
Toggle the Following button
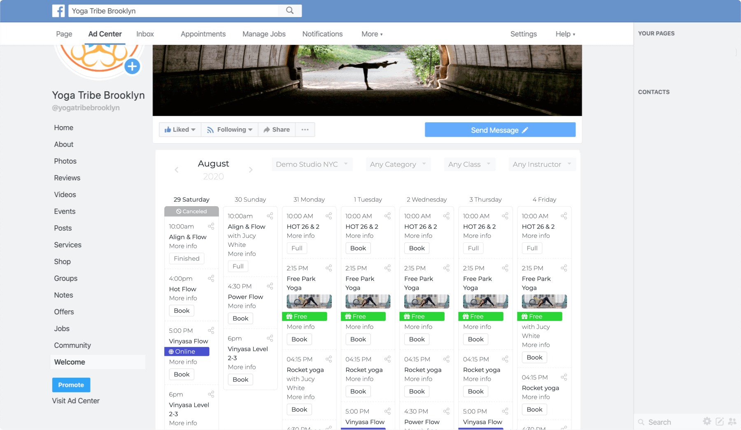pos(230,130)
